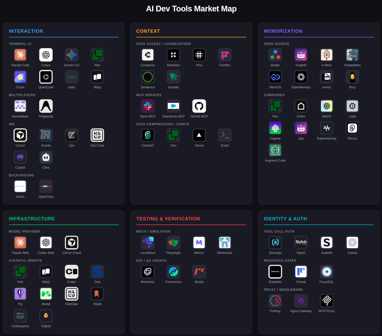Image resolution: width=382 pixels, height=336 pixels.
Task: Select the Coder icon under Stateful Remote
Action: [x=72, y=272]
